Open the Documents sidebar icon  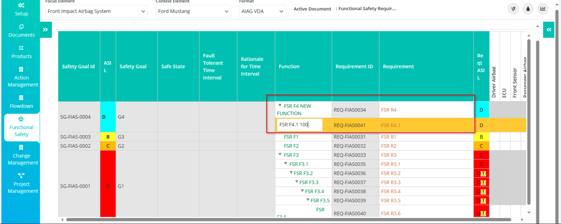21,27
